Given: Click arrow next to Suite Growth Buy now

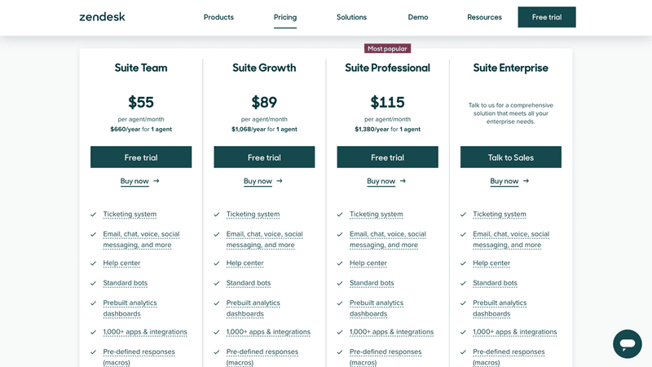Looking at the screenshot, I should 280,181.
